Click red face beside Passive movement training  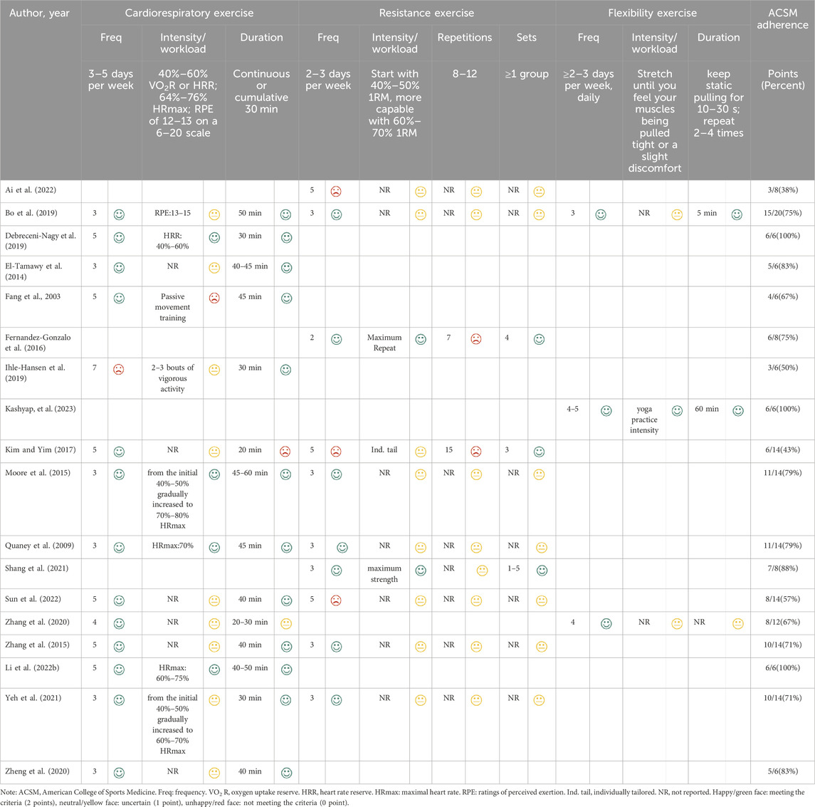214,298
